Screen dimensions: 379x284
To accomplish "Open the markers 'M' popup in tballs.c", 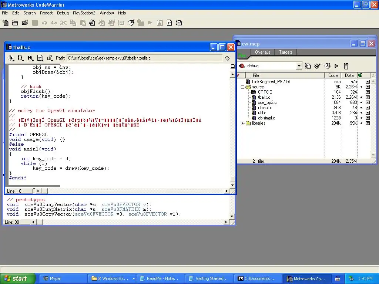I will (x=30, y=58).
